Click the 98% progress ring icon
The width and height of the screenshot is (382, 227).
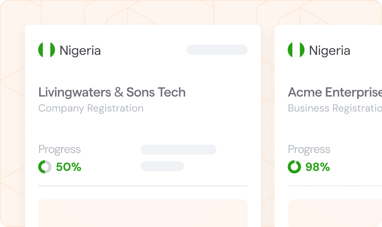(x=294, y=167)
